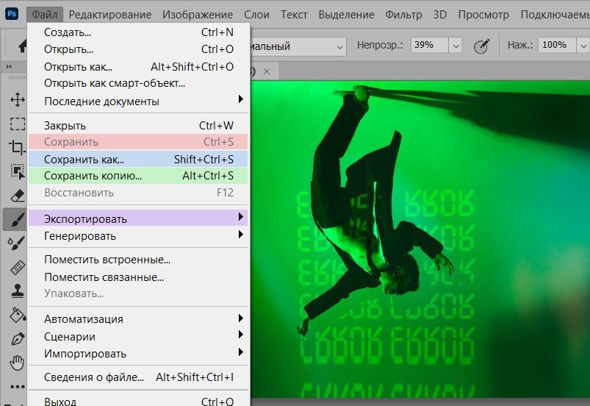The width and height of the screenshot is (590, 406).
Task: Select the Pen tool
Action: pyautogui.click(x=18, y=339)
